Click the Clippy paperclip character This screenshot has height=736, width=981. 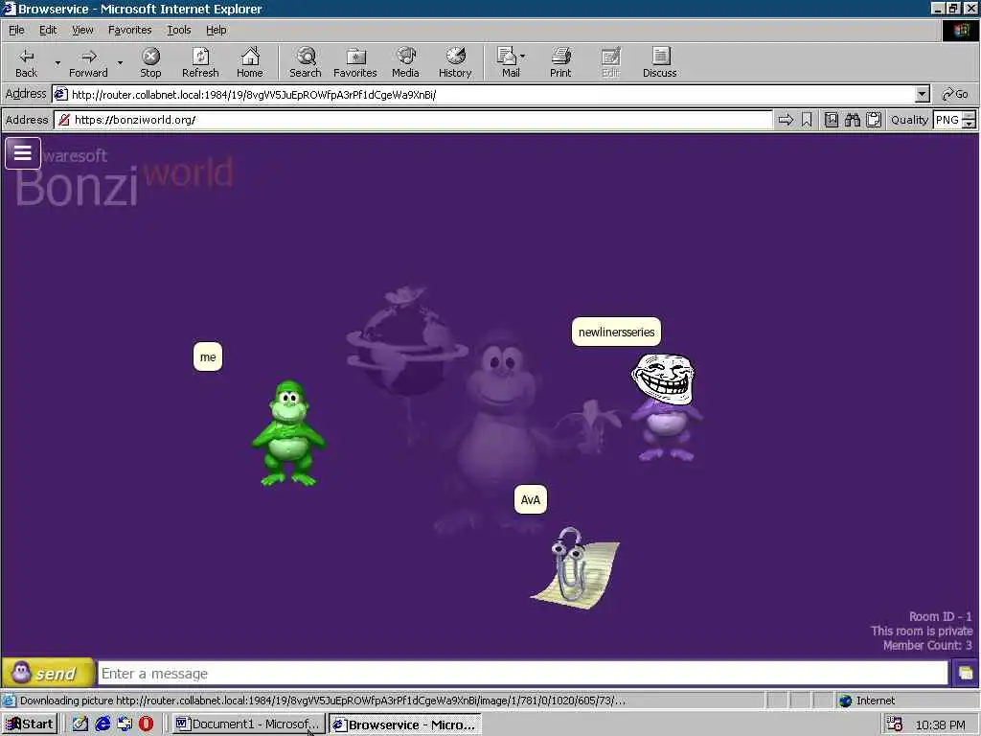[575, 567]
